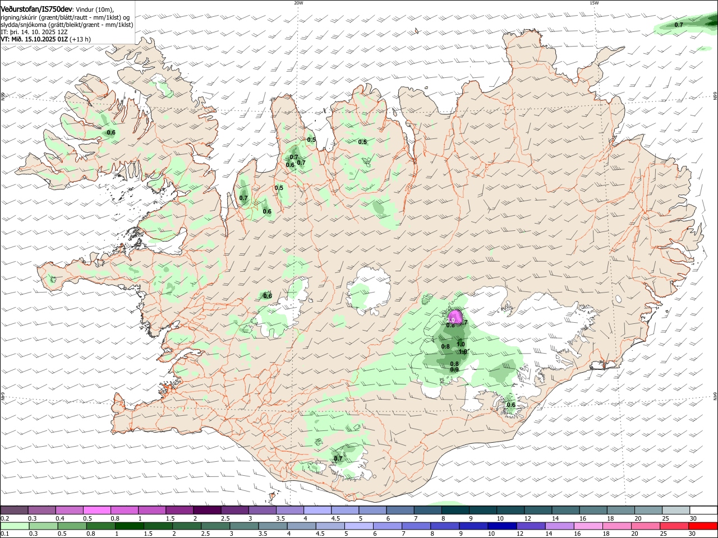Screen dimensions: 718x538
Task: Select the valid time line 'VT: Mið. 15.10.2025 01Z'
Action: [x=34, y=39]
